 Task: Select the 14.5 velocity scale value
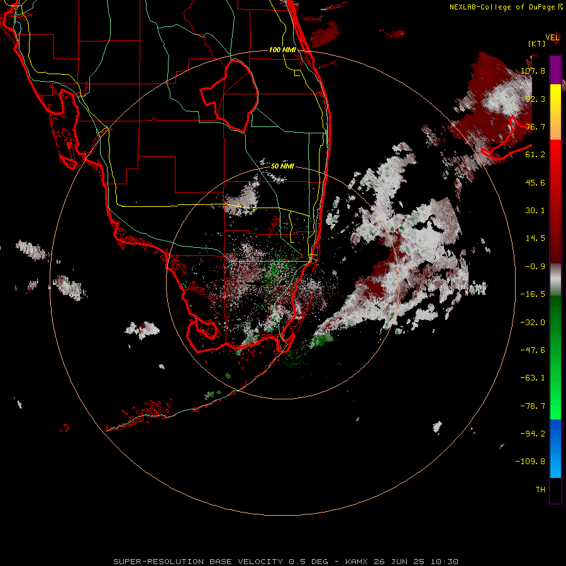tap(535, 238)
